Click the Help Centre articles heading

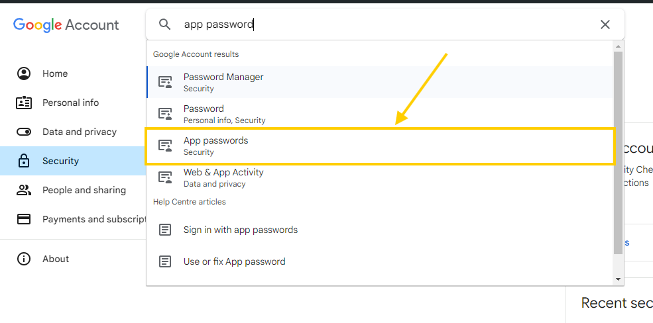click(x=190, y=202)
